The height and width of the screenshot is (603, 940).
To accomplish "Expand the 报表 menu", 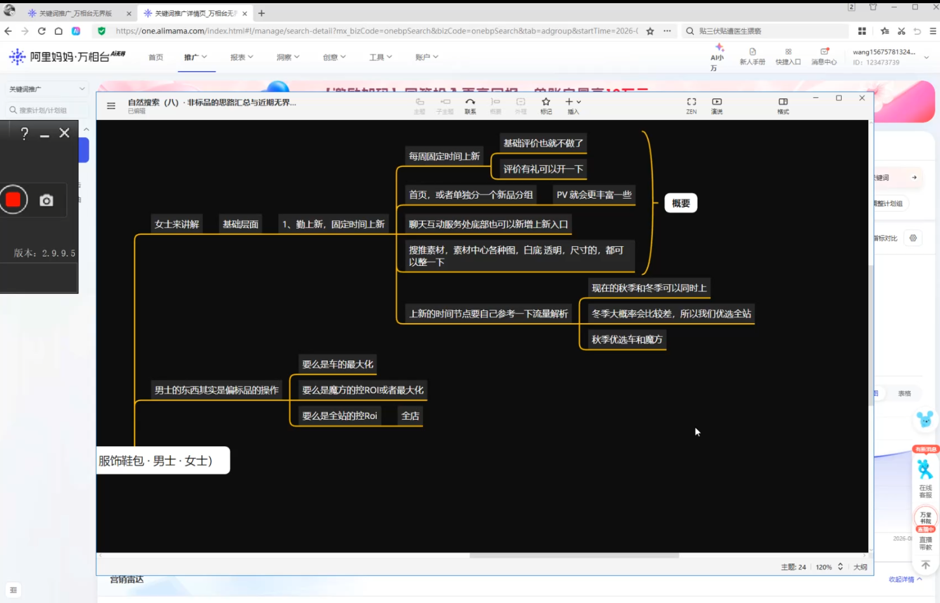I will tap(242, 57).
